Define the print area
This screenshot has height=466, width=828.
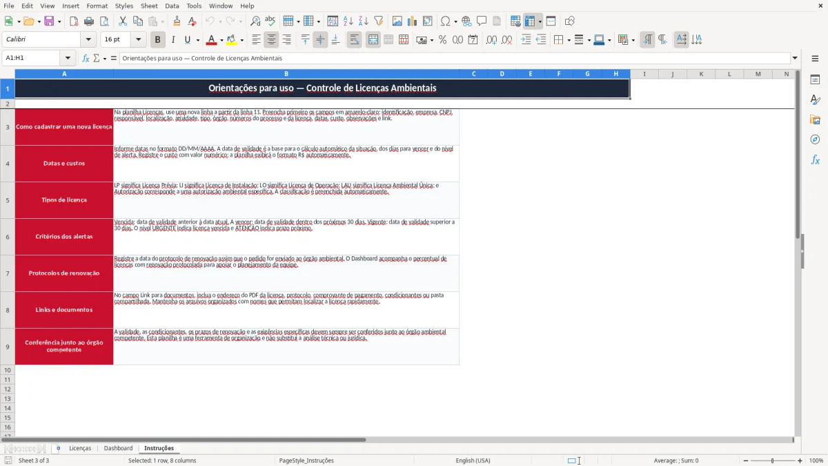click(x=515, y=21)
